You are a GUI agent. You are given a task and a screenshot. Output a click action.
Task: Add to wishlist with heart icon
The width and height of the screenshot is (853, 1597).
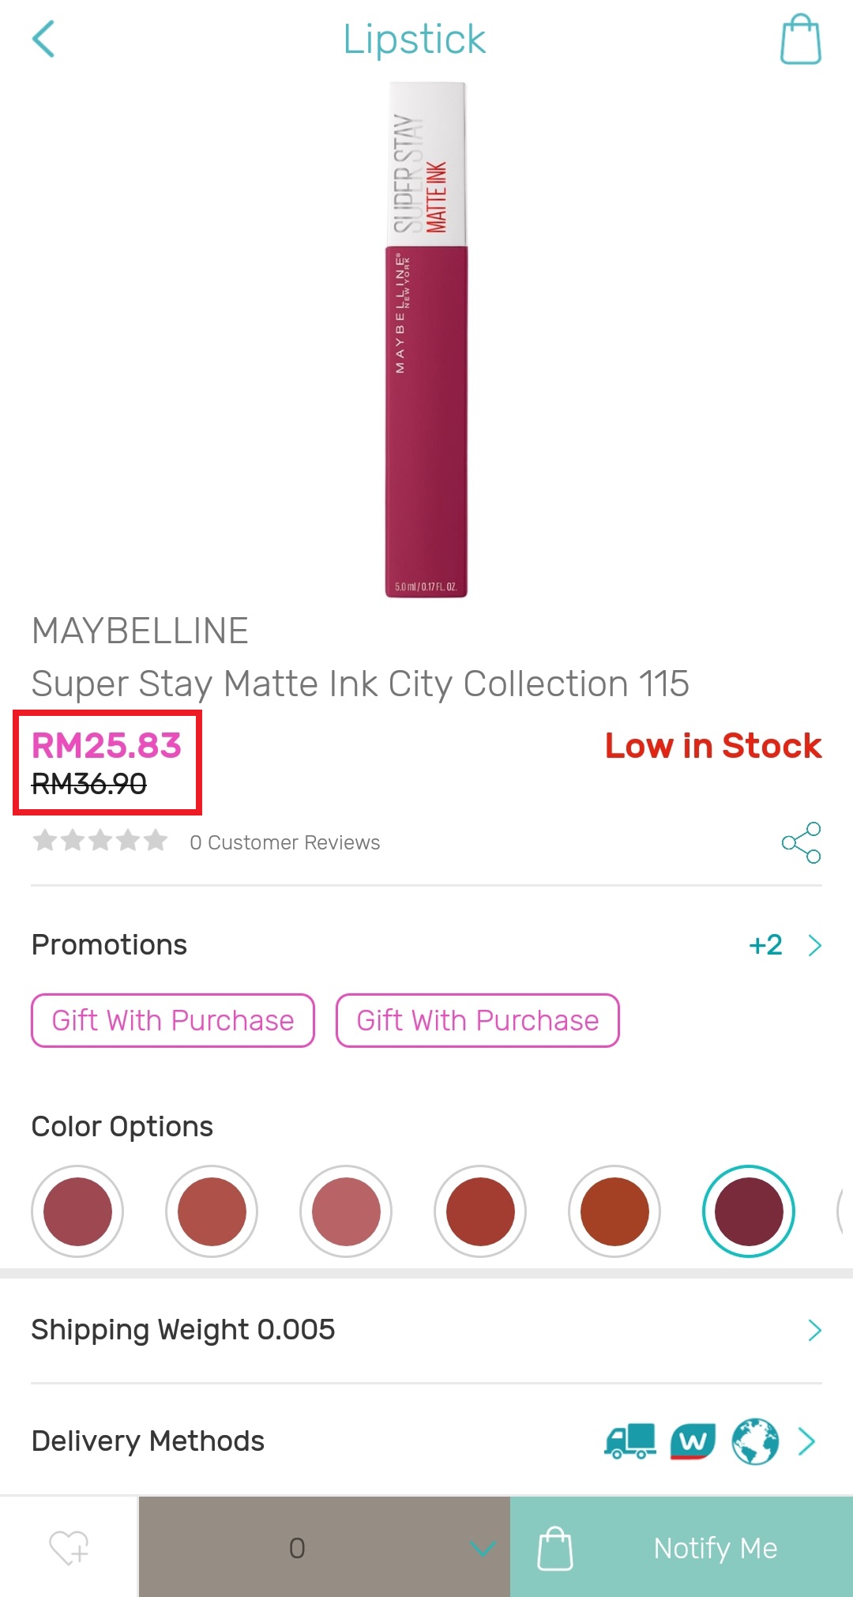69,1547
